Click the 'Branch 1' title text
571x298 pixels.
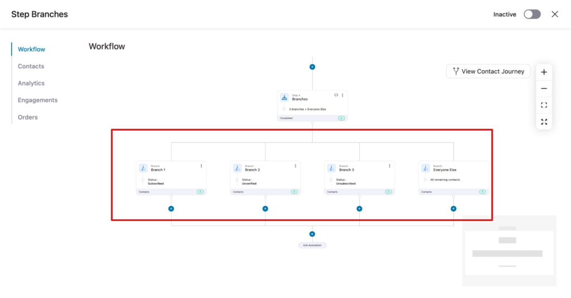coord(158,170)
